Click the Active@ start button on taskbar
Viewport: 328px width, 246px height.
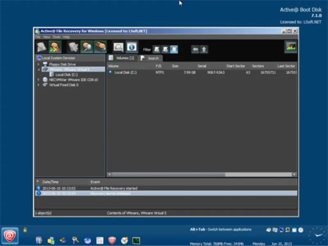[9, 235]
